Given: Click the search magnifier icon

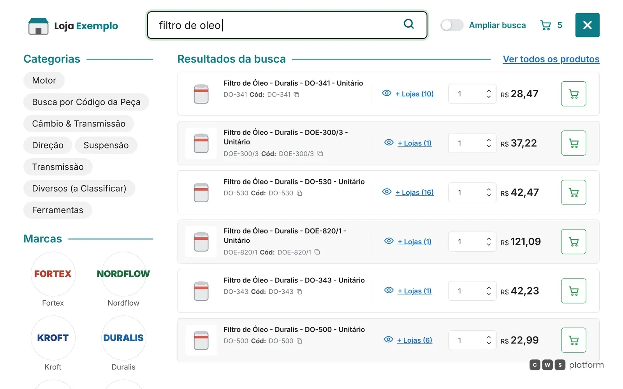Looking at the screenshot, I should pos(408,24).
